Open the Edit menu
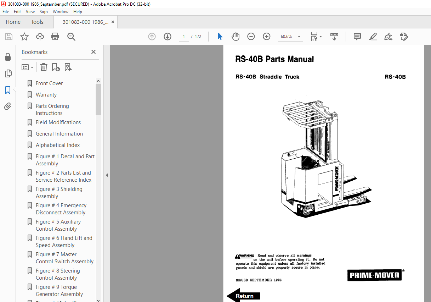The height and width of the screenshot is (302, 431). (x=17, y=12)
